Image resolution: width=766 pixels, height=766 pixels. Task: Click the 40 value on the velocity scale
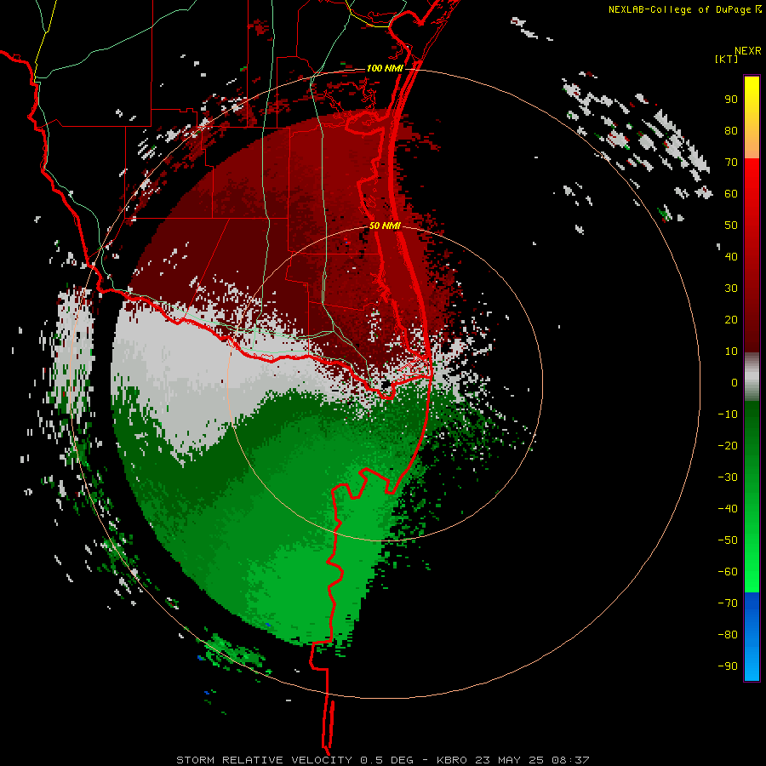tap(731, 256)
